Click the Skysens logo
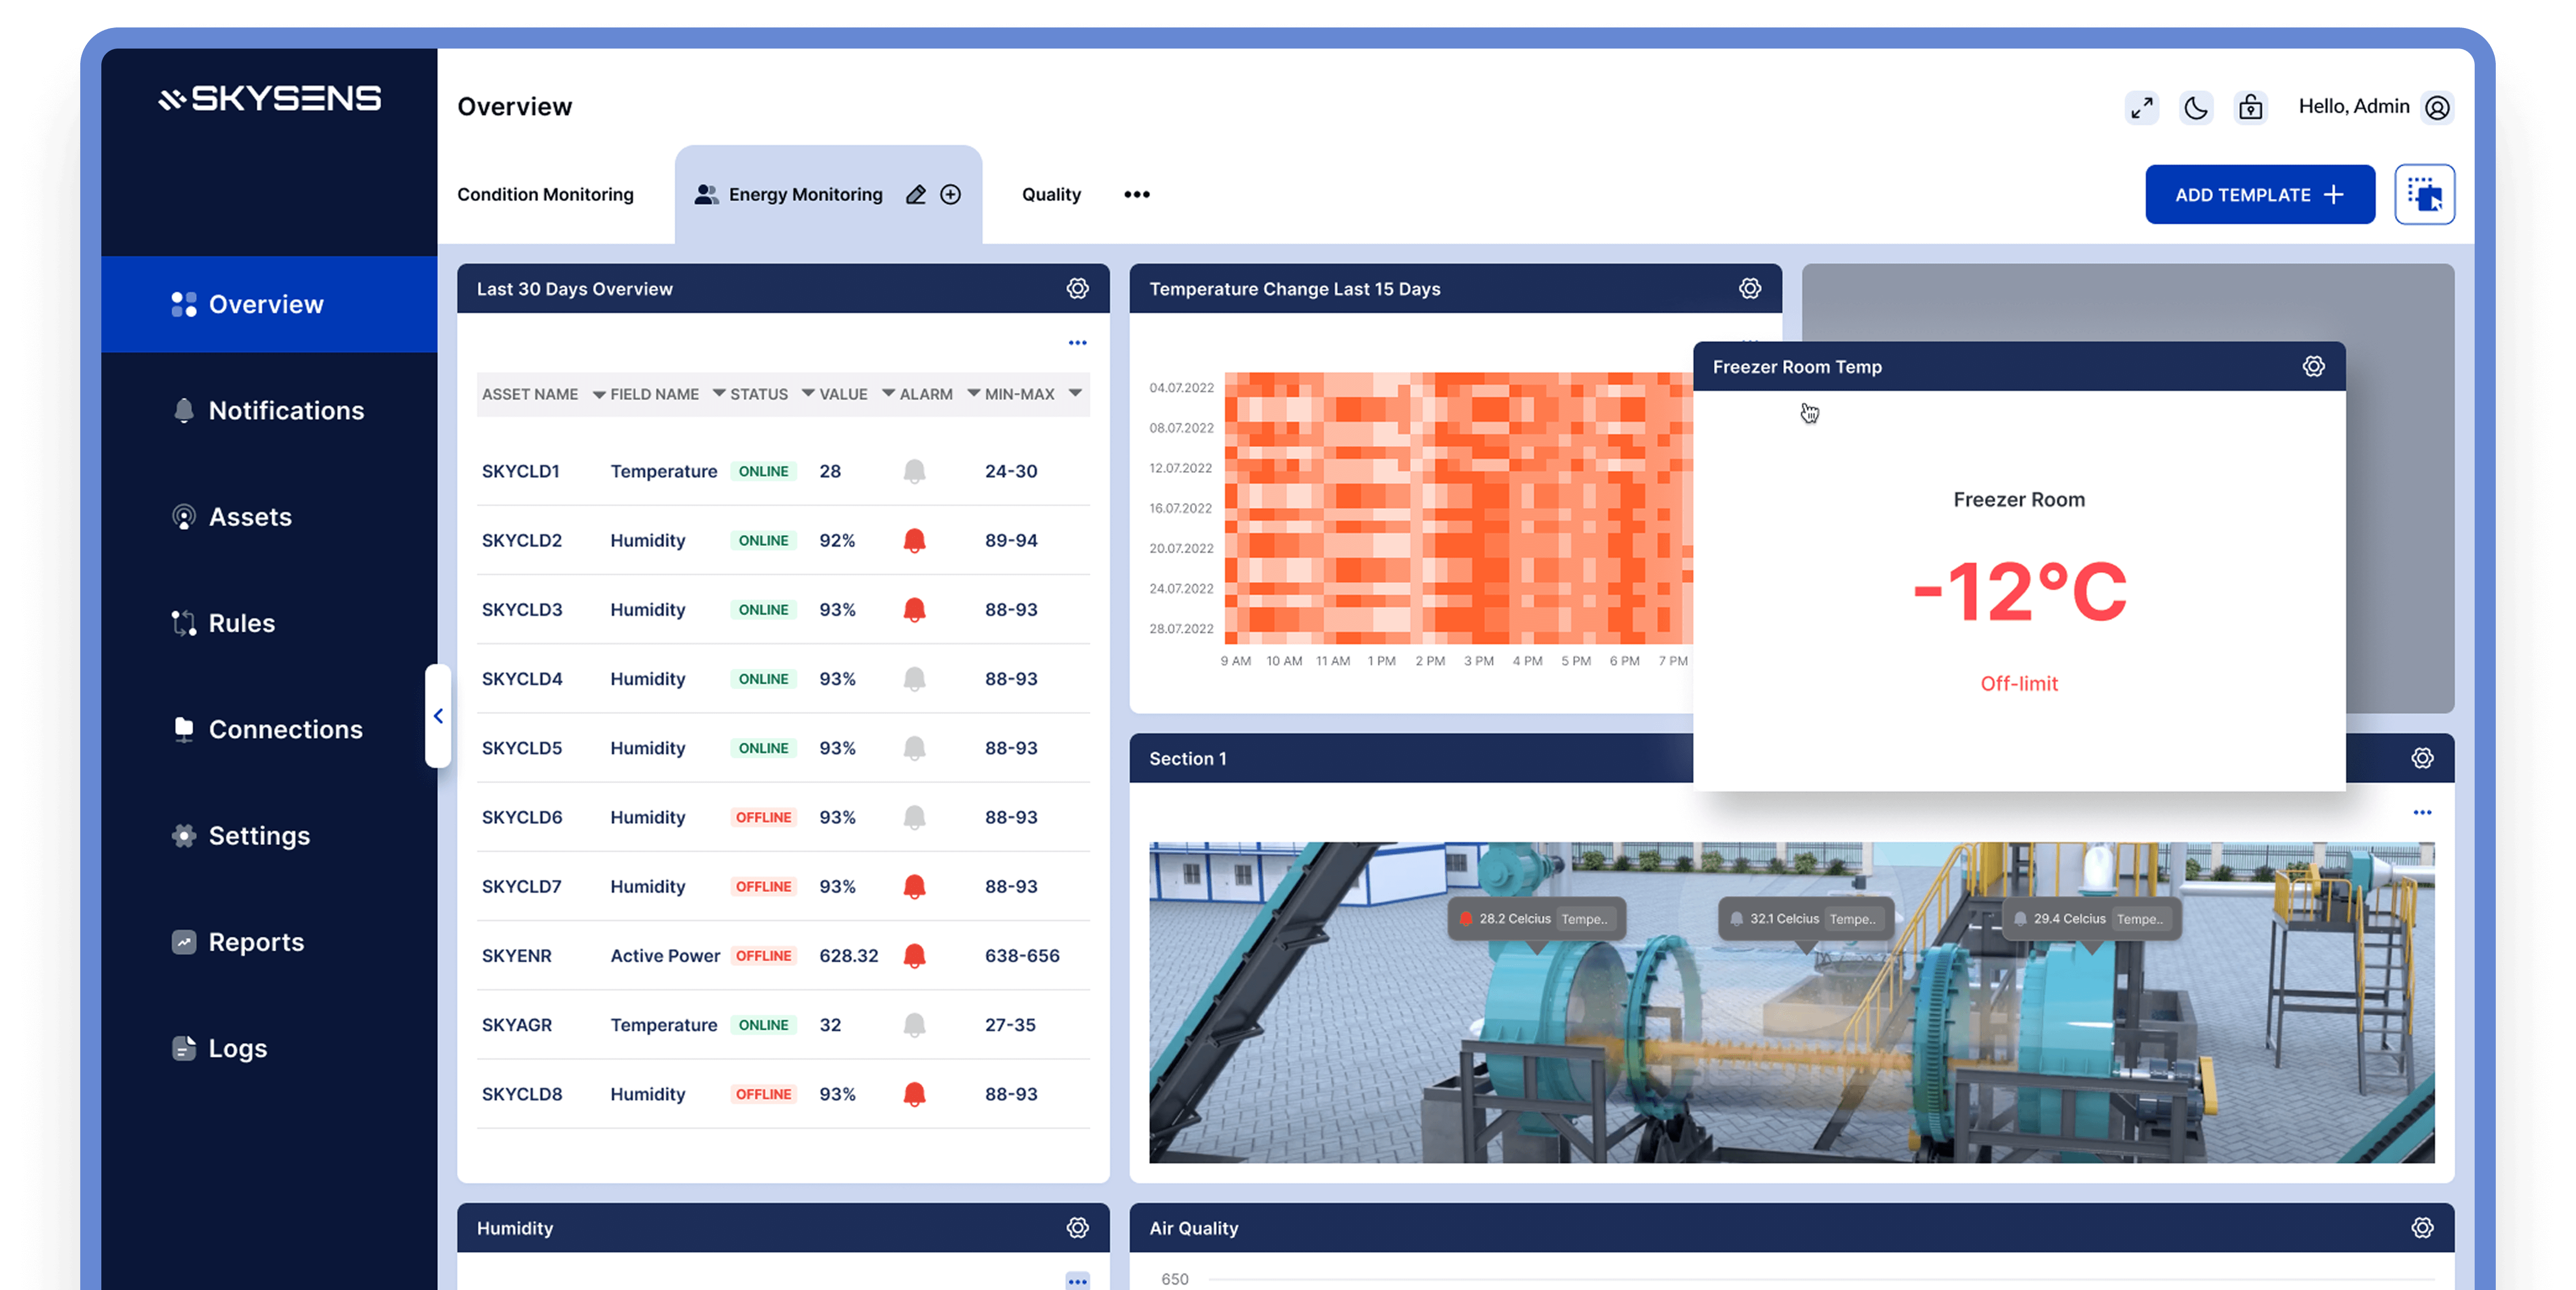This screenshot has width=2576, height=1290. (x=269, y=98)
